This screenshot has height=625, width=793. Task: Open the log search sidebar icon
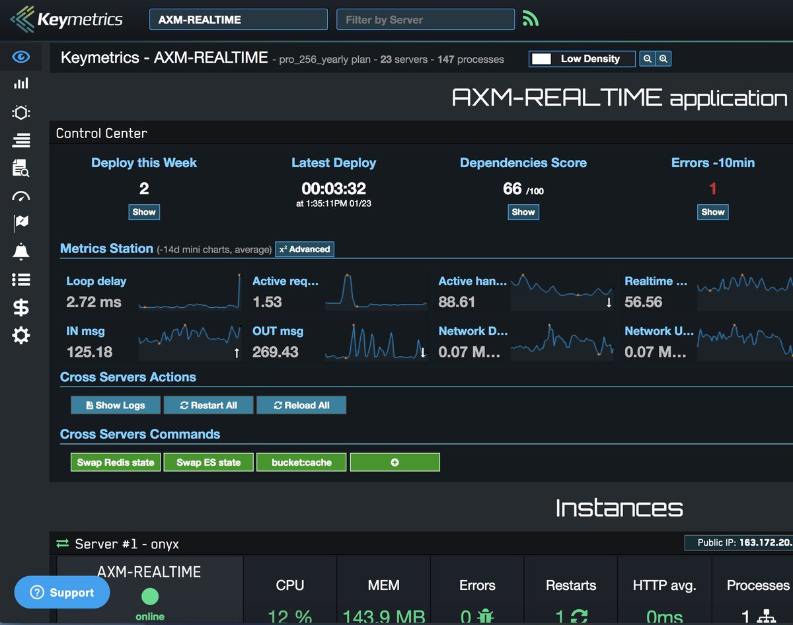21,168
